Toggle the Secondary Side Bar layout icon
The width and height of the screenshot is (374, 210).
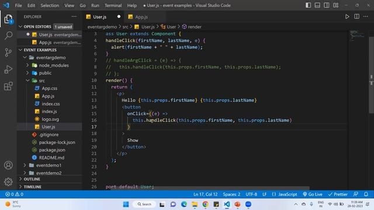tap(327, 5)
